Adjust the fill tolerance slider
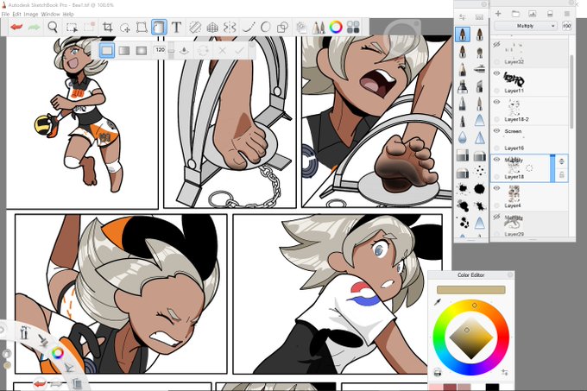 pyautogui.click(x=171, y=50)
